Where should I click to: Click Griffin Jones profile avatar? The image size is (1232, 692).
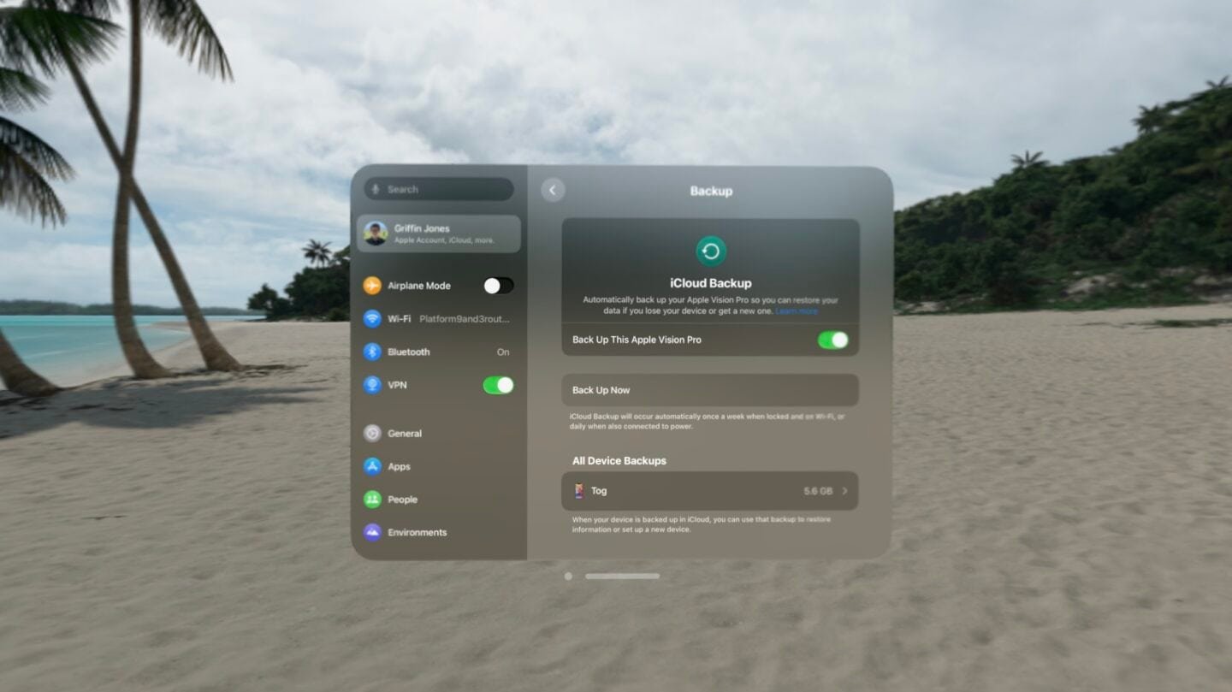point(376,234)
